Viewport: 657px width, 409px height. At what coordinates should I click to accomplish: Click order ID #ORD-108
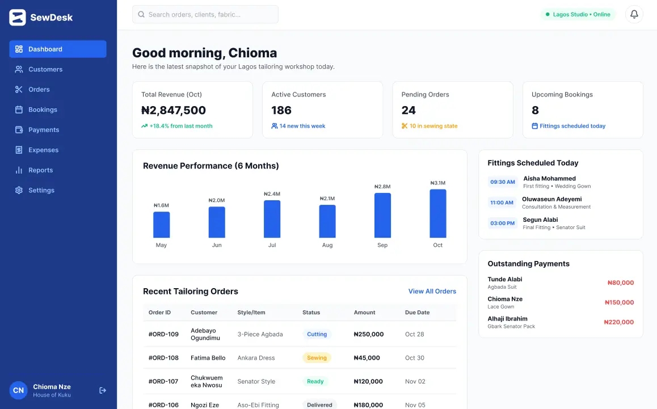point(163,357)
